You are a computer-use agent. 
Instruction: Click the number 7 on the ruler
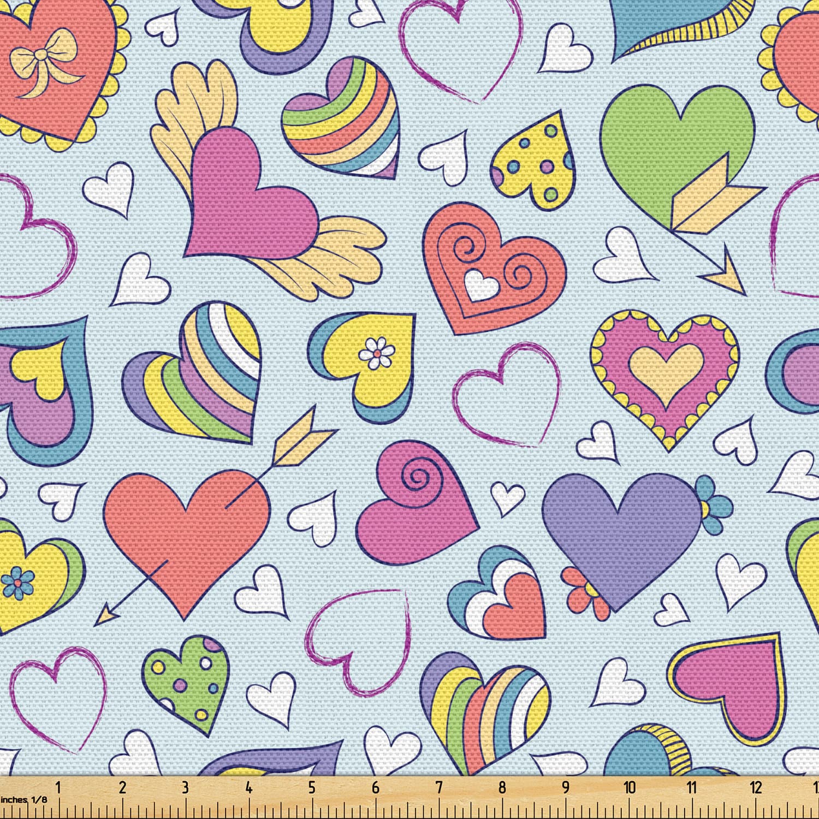(438, 787)
